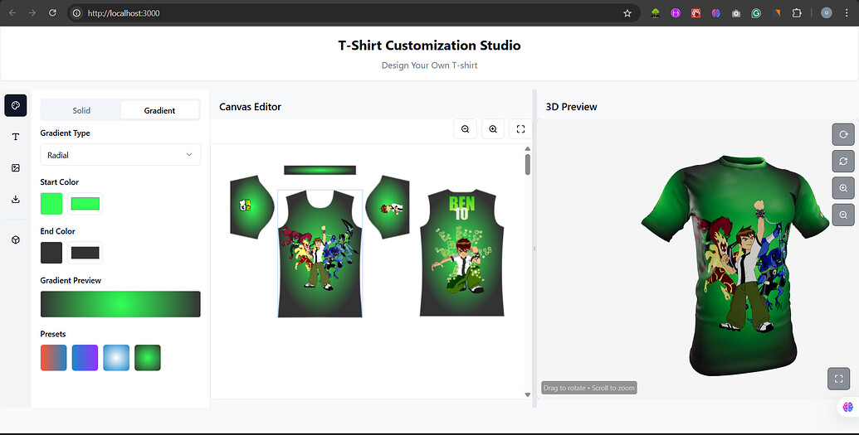Click the dark End Color swatch

[51, 253]
